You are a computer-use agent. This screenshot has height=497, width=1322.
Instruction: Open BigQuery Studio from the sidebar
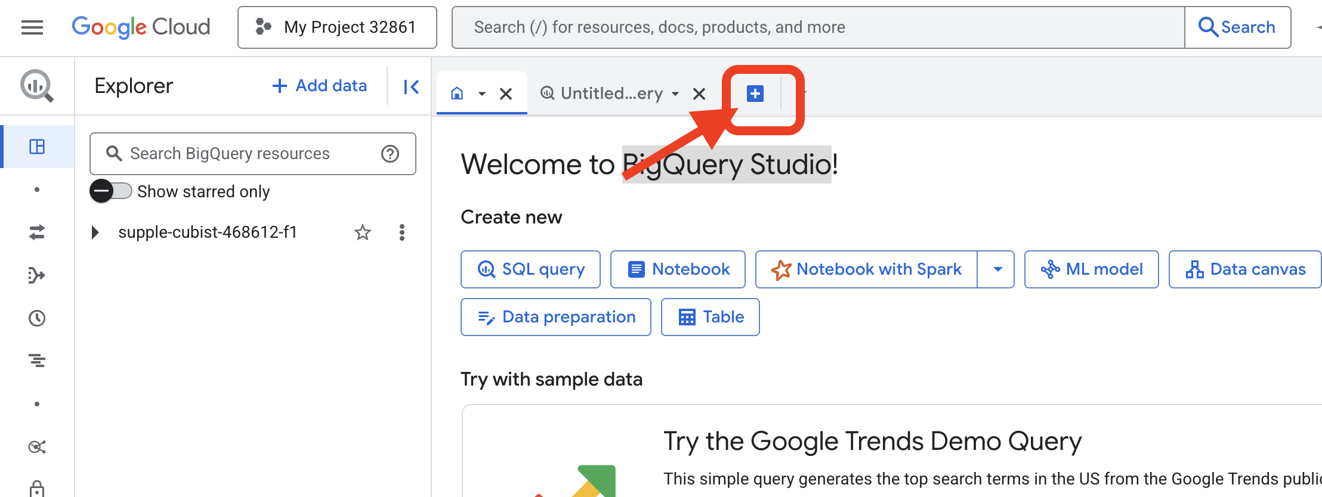[37, 85]
